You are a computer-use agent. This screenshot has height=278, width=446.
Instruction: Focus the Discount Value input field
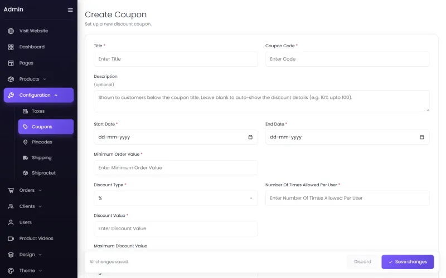[x=176, y=229]
